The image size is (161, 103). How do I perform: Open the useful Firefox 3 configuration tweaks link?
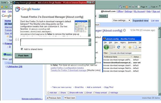coord(67,68)
